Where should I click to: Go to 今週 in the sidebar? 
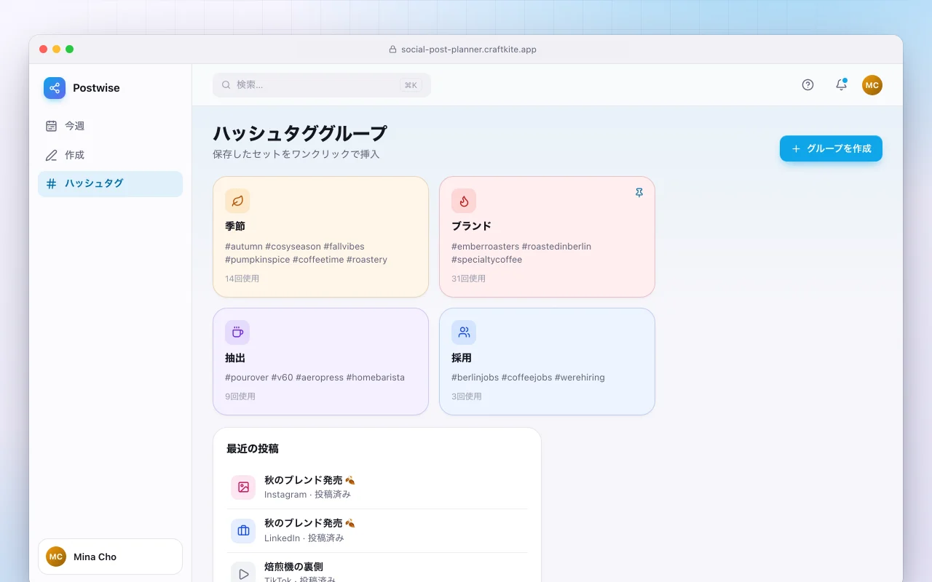click(110, 126)
